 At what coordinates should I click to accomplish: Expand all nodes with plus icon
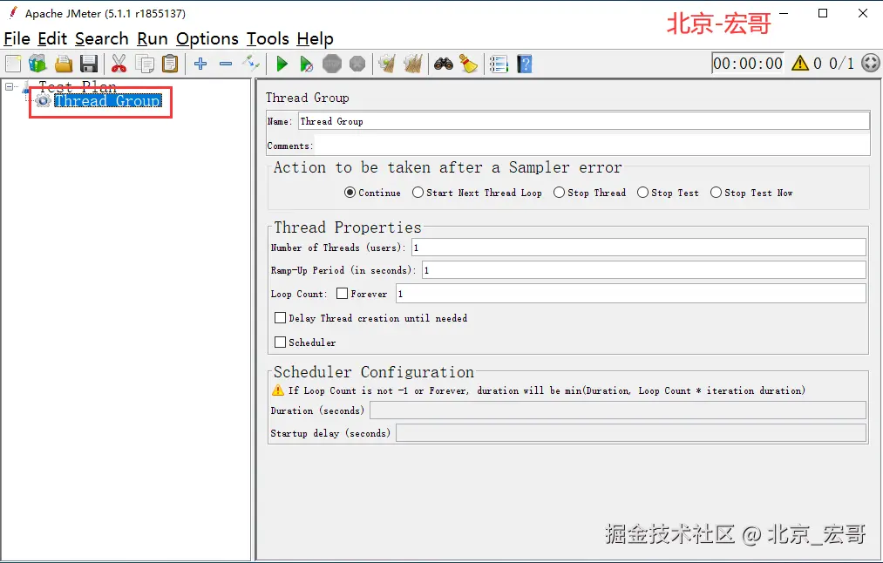point(200,64)
